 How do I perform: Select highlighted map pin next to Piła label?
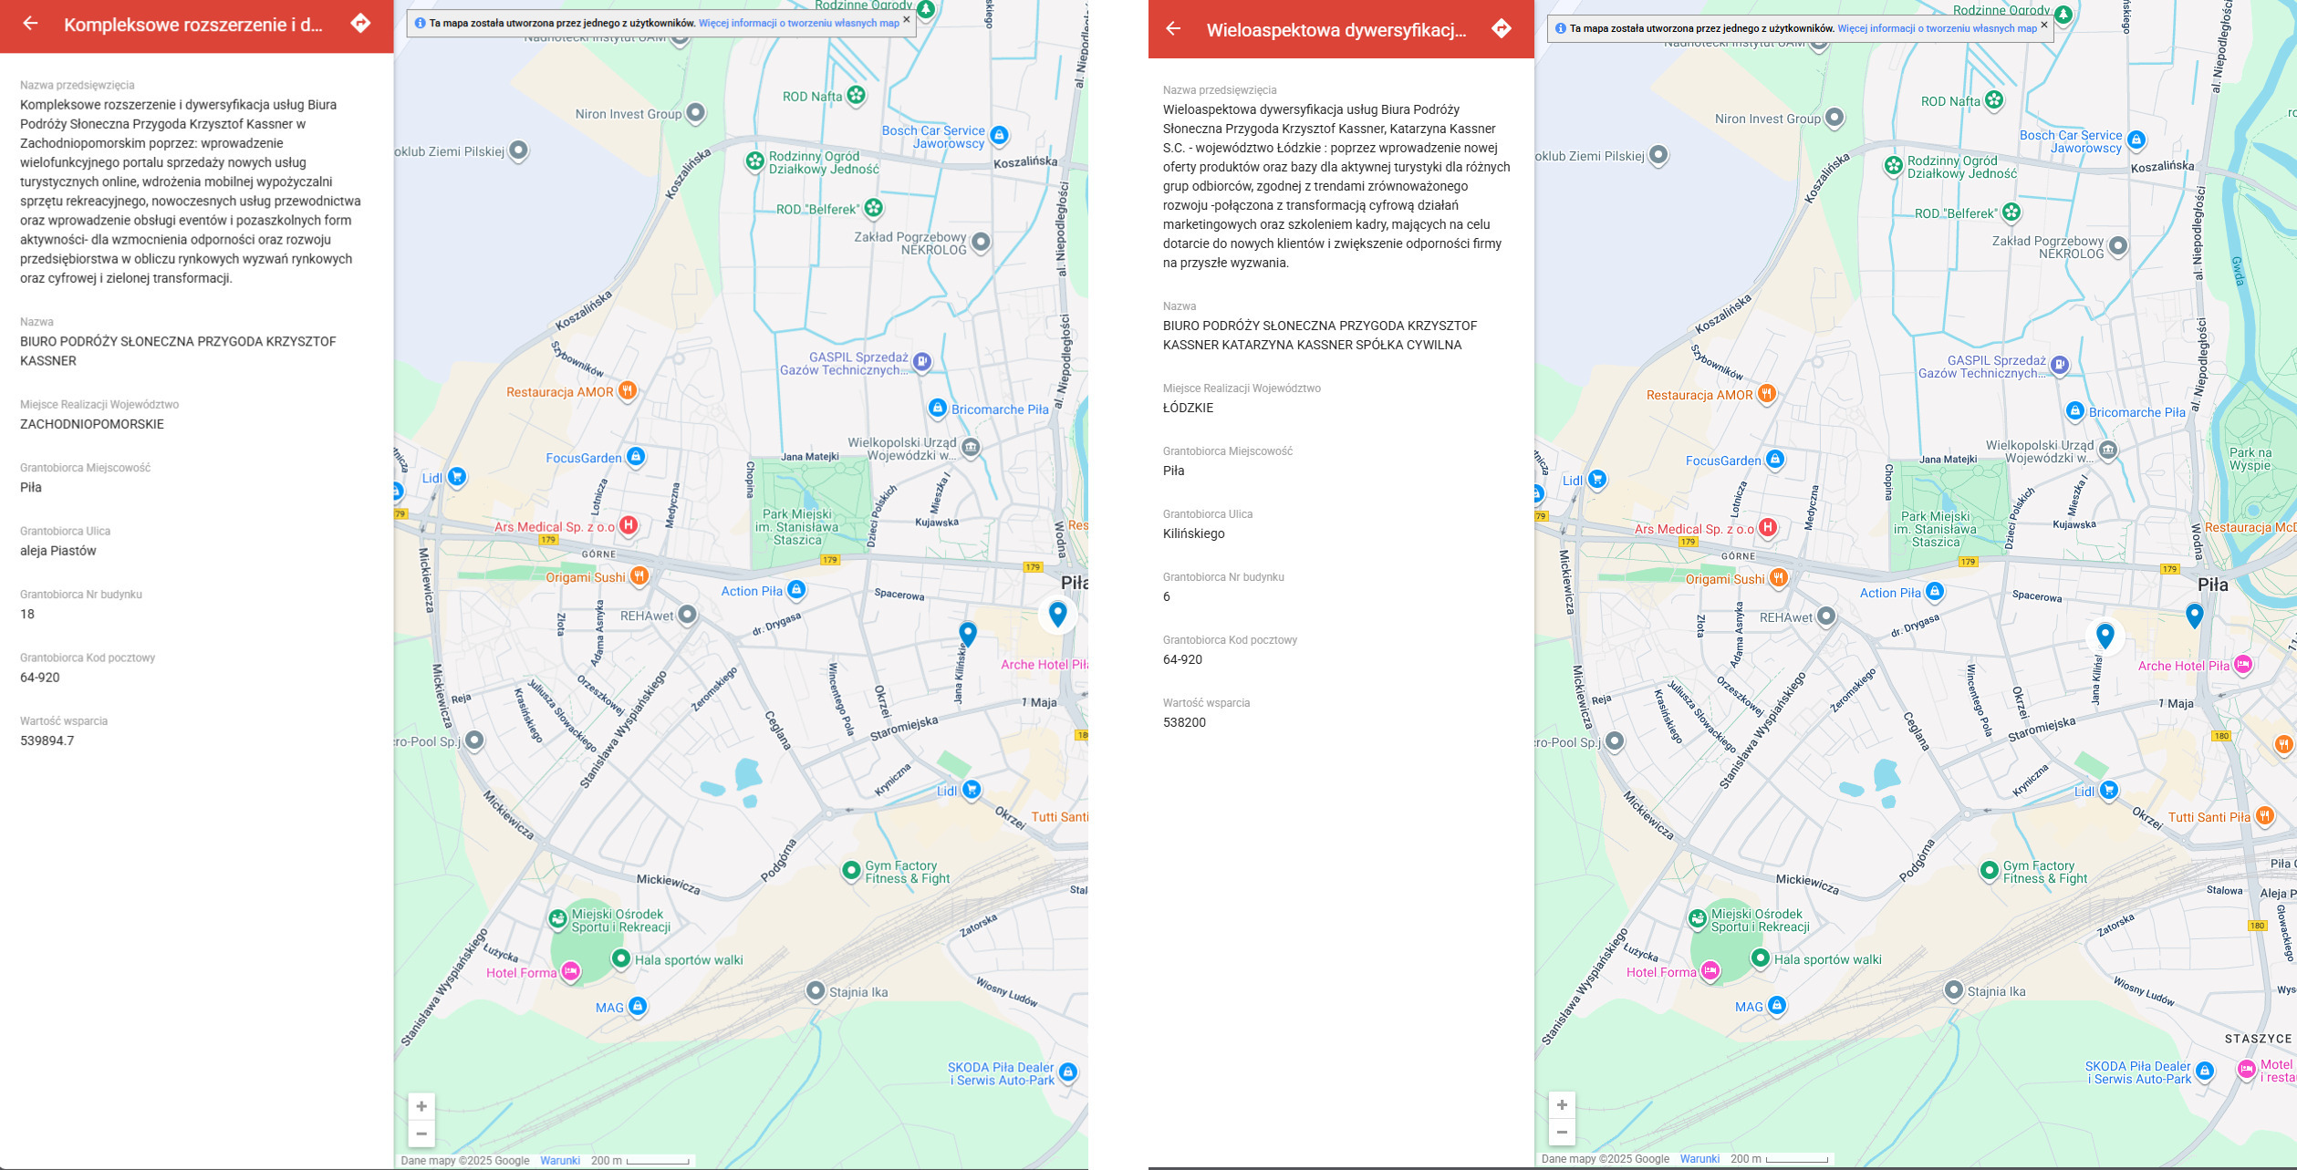pyautogui.click(x=1057, y=613)
